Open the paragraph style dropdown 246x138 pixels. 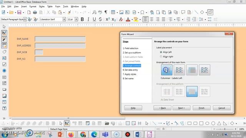[x=25, y=19]
